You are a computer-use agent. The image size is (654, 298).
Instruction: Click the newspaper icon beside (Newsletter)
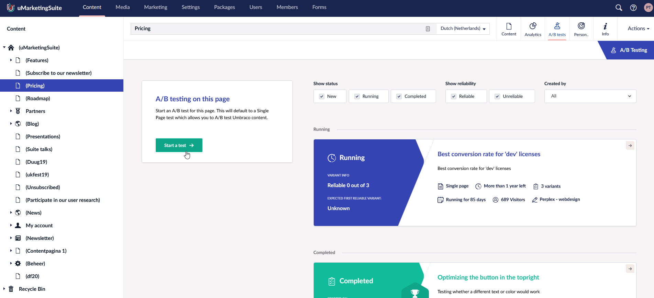pyautogui.click(x=18, y=238)
